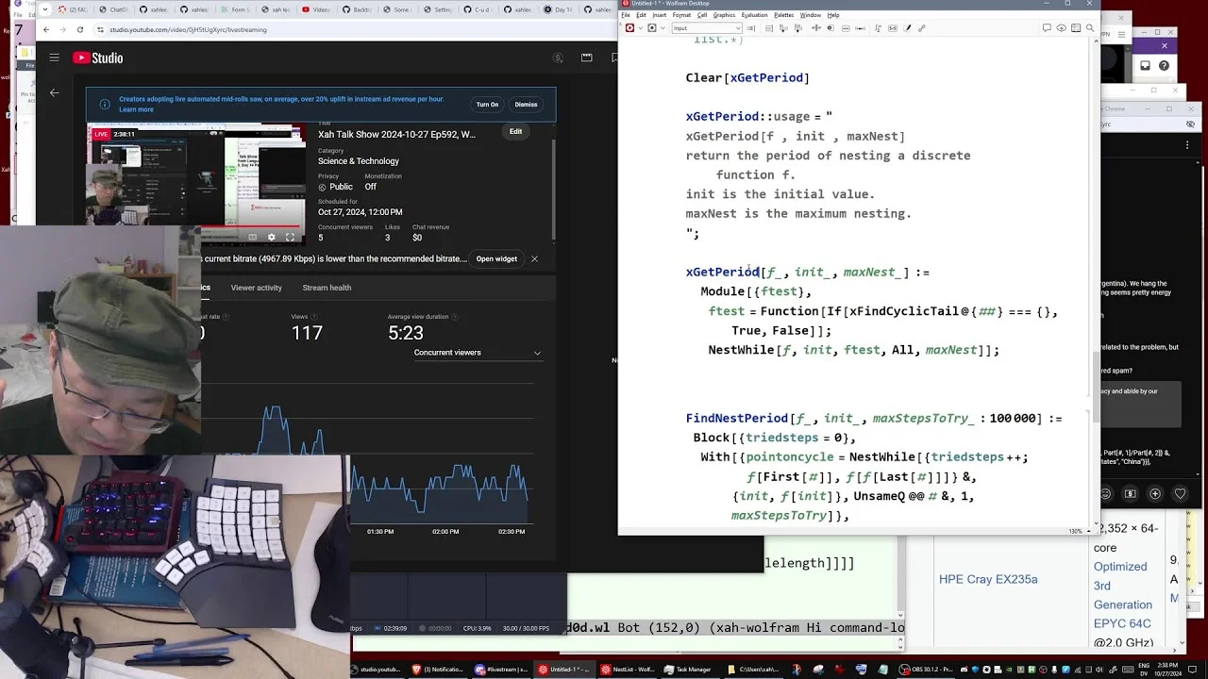1208x679 pixels.
Task: Toggle closed captions on stream preview
Action: [x=253, y=237]
